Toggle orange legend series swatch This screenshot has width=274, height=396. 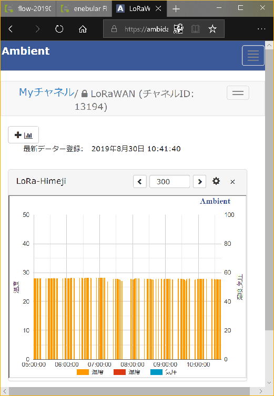pyautogui.click(x=83, y=372)
